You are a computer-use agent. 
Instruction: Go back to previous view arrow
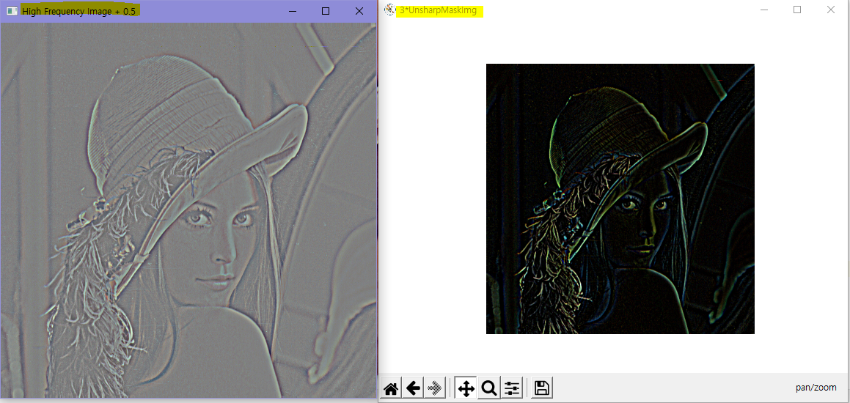point(413,388)
